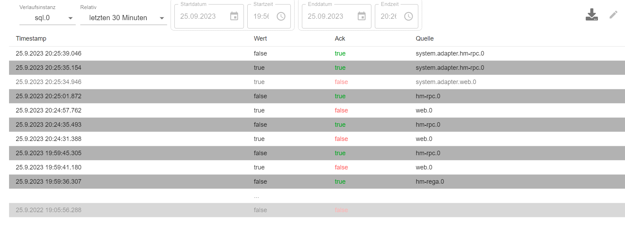Click the Ack column header

pyautogui.click(x=340, y=39)
